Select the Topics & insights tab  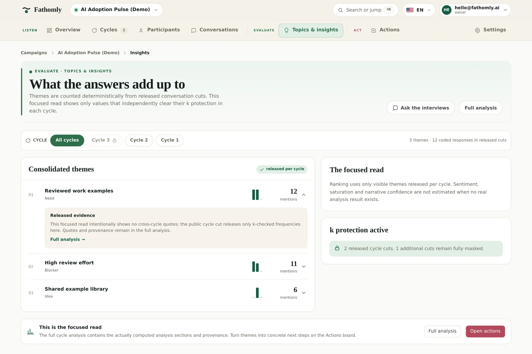point(311,30)
